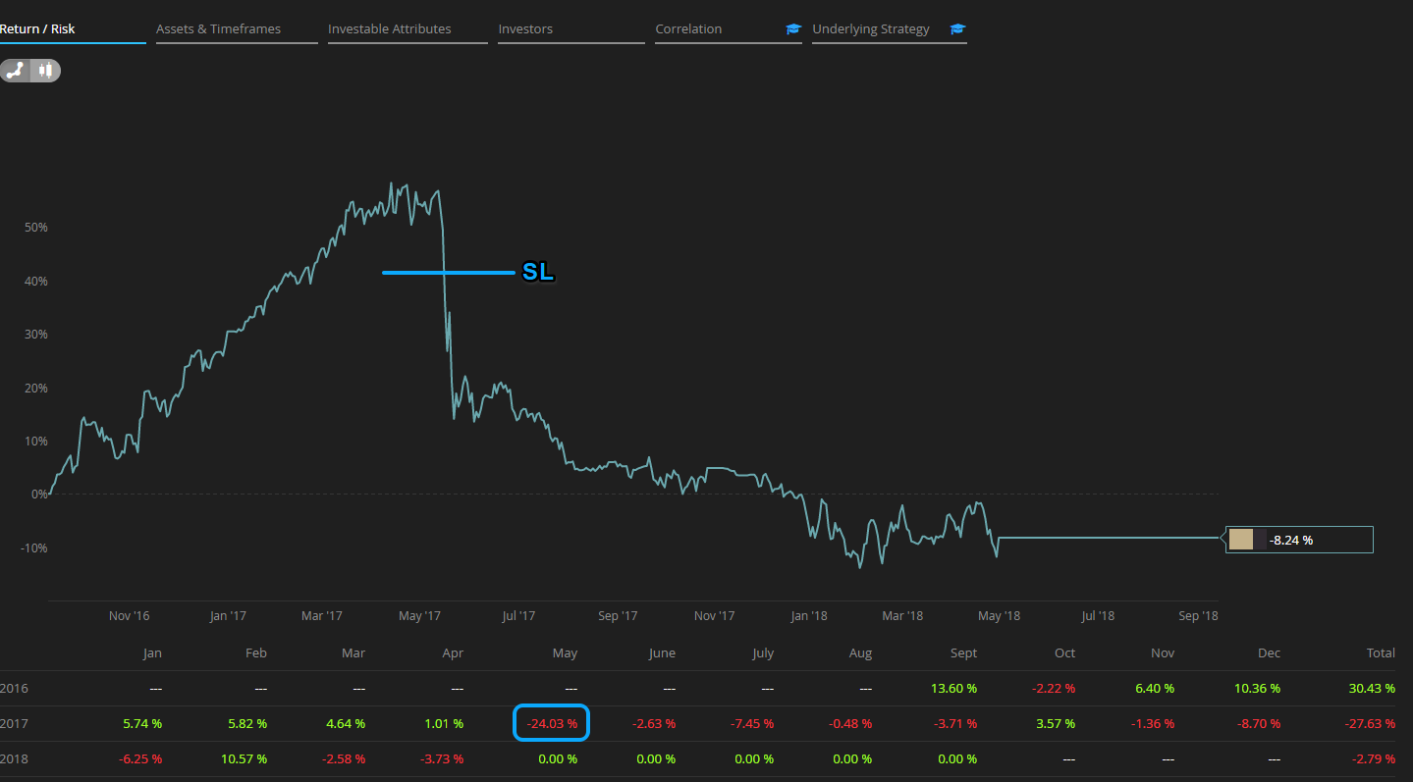Click the 2017 July value -7.45 %

click(x=751, y=724)
